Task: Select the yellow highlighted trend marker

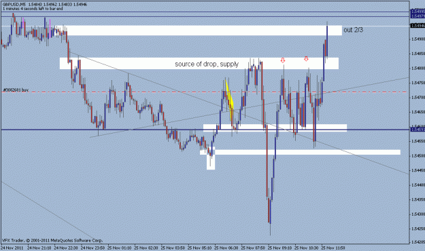Action: coord(230,100)
